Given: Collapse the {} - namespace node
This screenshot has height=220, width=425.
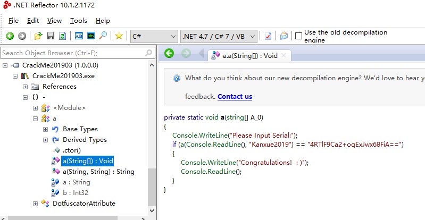Looking at the screenshot, I should 25,97.
